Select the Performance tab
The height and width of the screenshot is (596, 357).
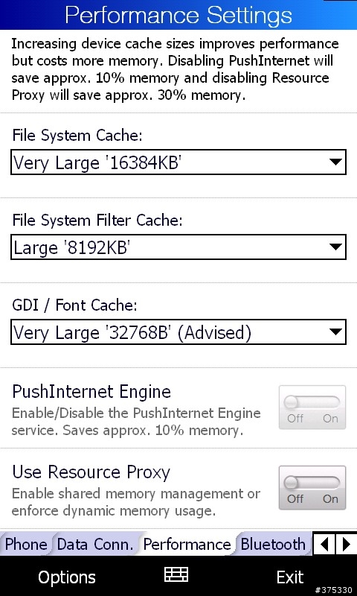[187, 545]
